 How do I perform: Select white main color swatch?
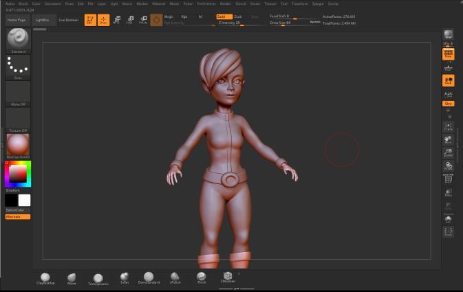coord(25,200)
